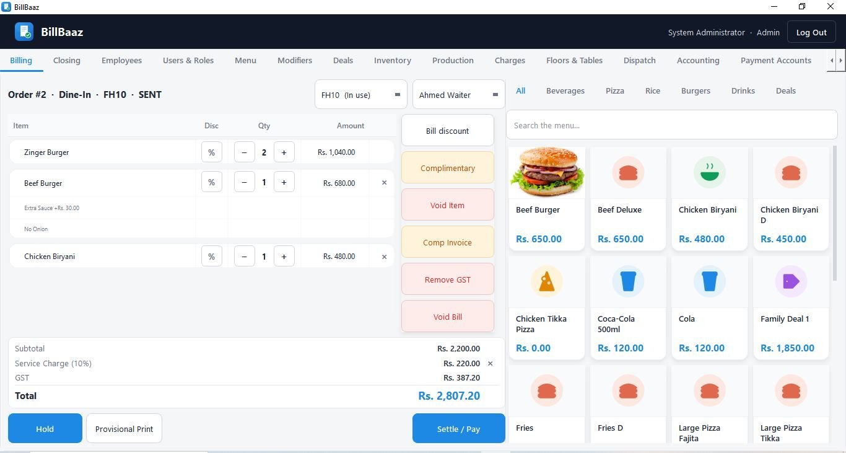Put the order on Hold
Viewport: 846px width, 453px height.
(x=45, y=428)
